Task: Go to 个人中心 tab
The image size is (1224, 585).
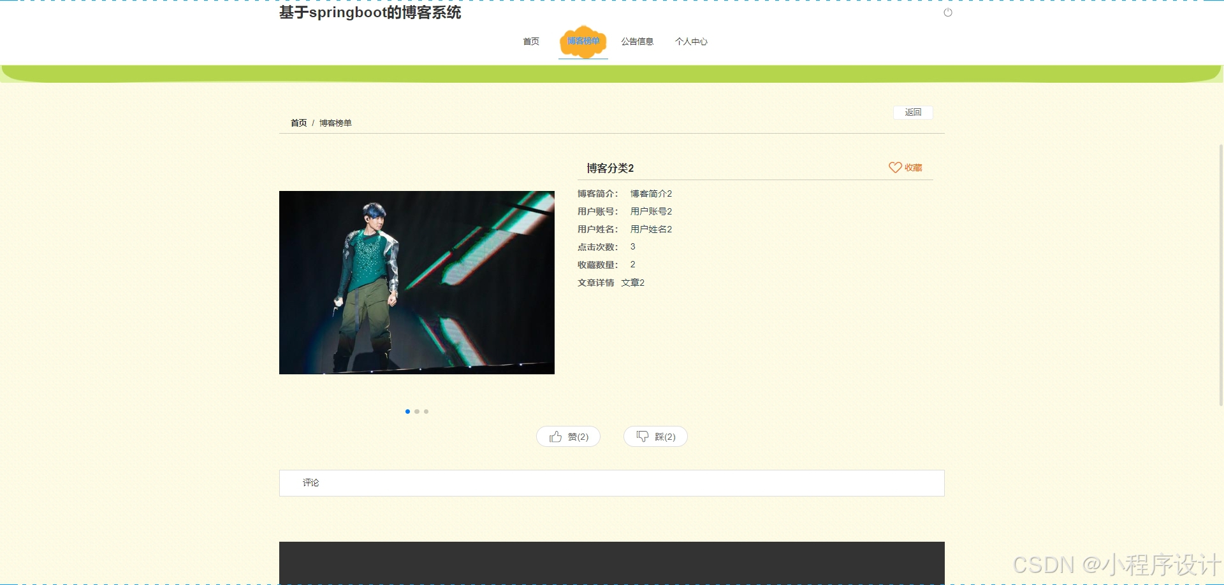Action: (x=691, y=41)
